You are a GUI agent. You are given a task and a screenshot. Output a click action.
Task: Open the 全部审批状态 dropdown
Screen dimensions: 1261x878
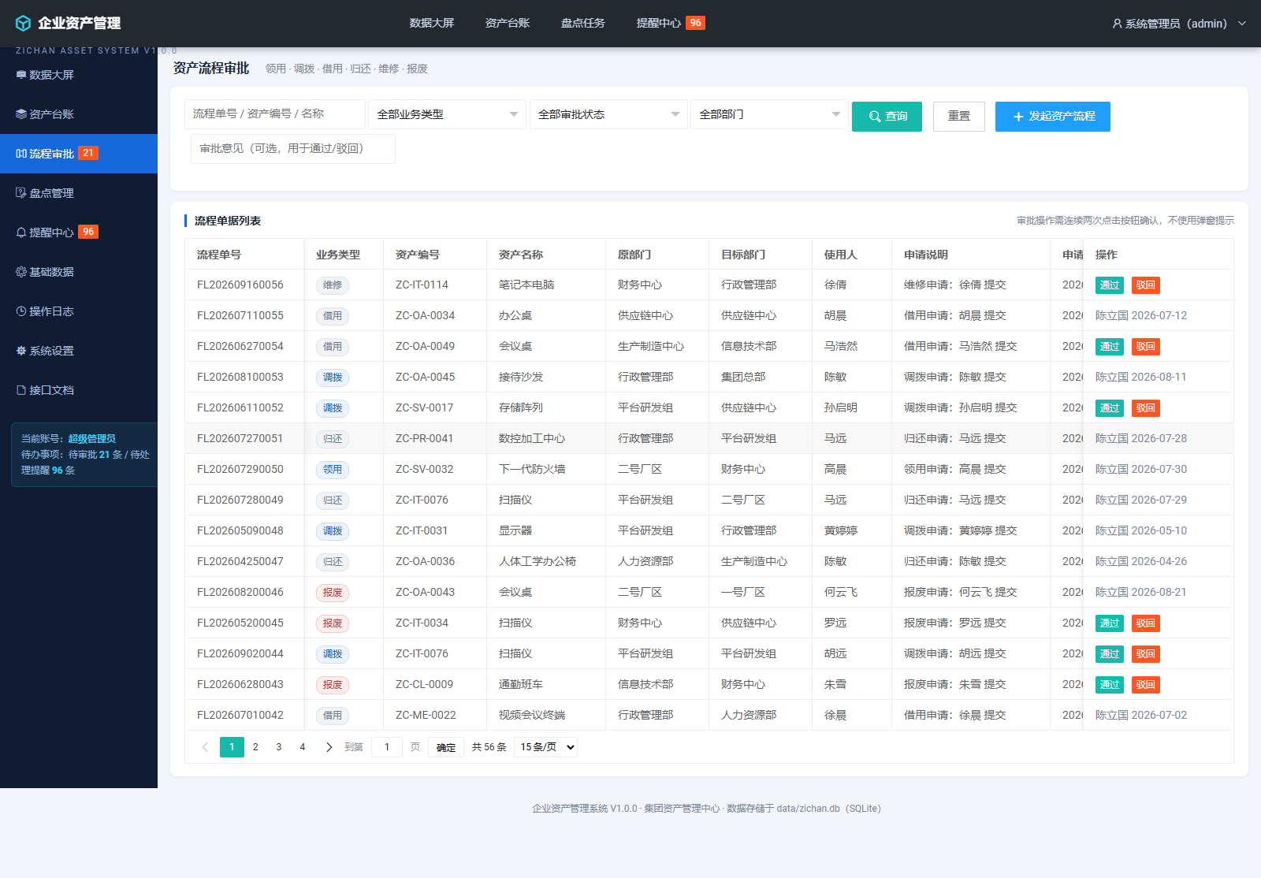608,114
